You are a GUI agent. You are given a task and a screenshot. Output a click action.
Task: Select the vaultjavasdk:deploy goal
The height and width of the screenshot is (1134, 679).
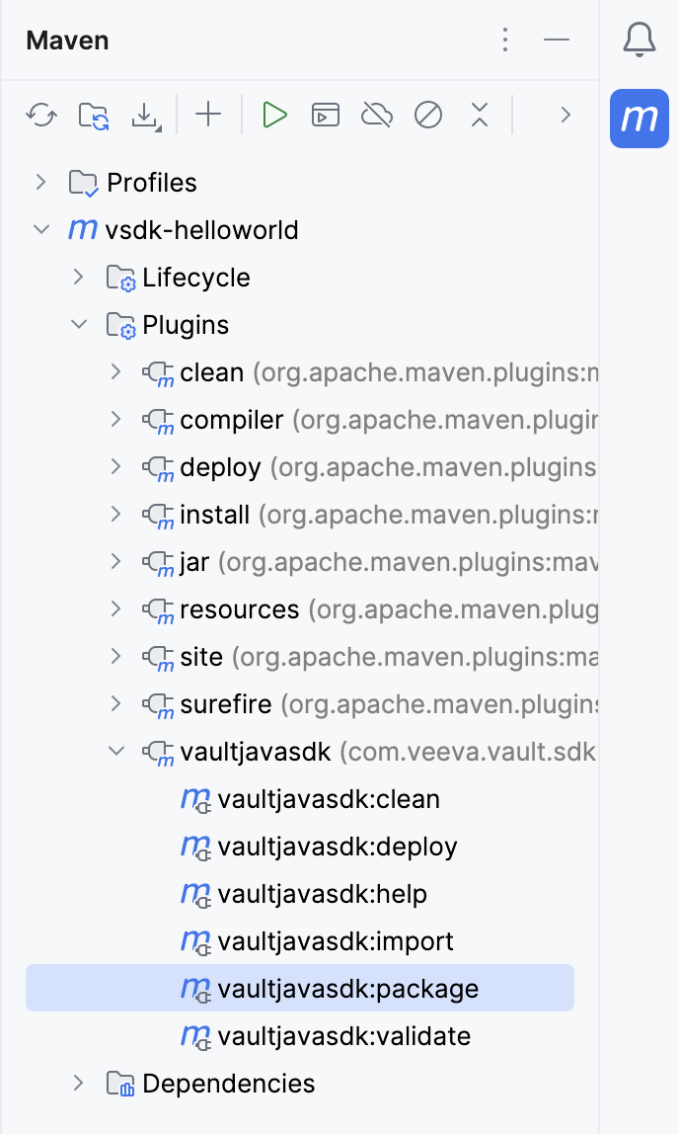tap(340, 846)
